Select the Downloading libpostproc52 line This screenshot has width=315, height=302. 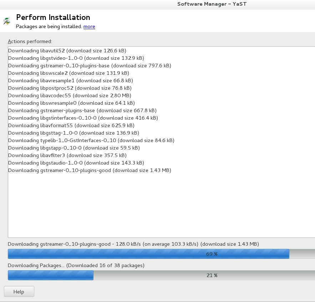[70, 88]
